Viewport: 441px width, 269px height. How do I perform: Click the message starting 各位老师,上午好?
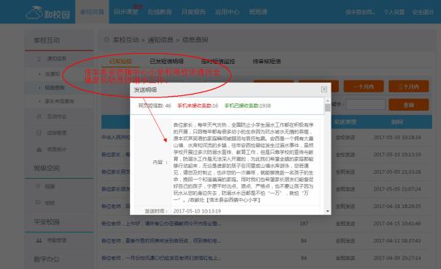point(162,224)
